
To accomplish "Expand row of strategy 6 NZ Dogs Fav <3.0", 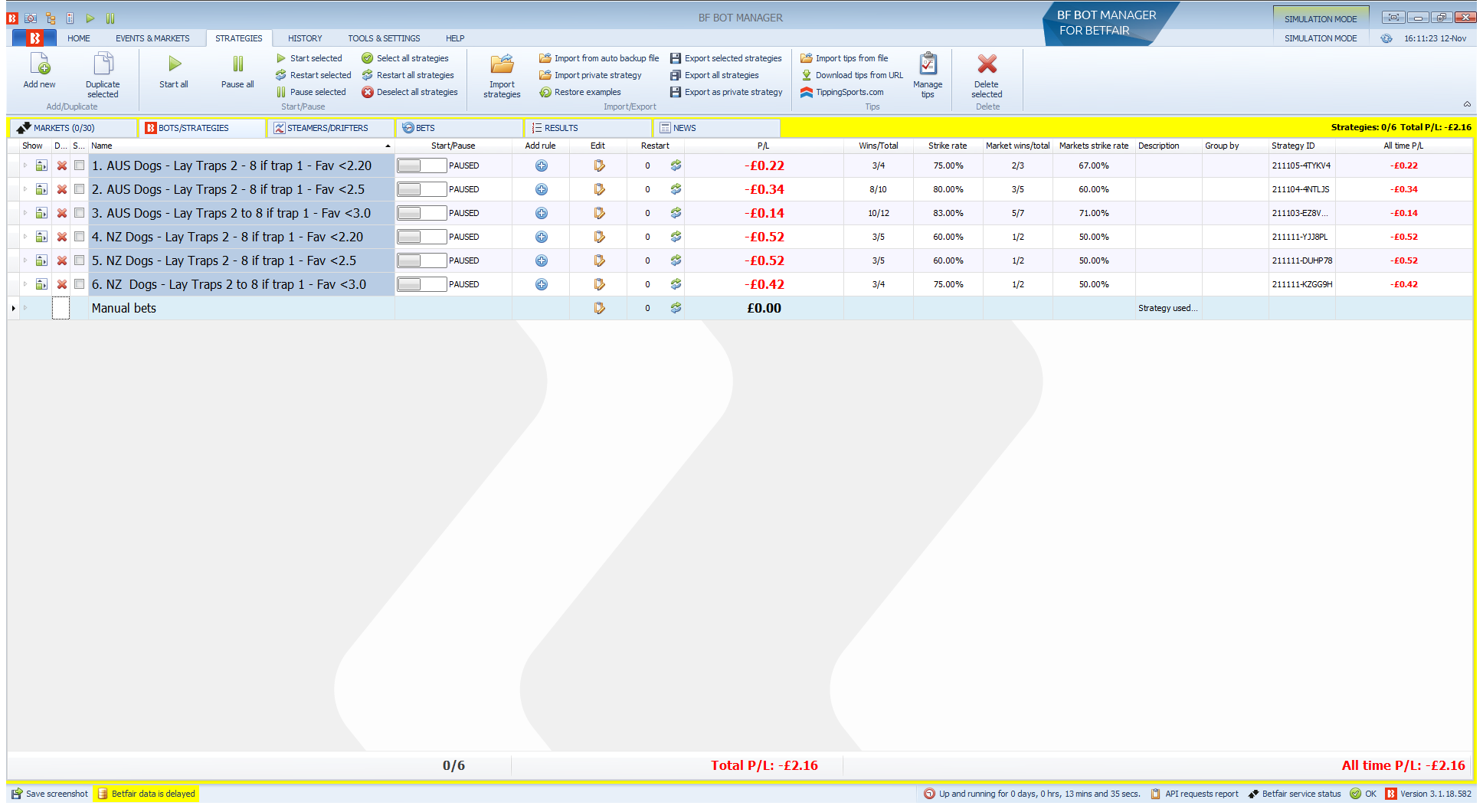I will [x=25, y=284].
